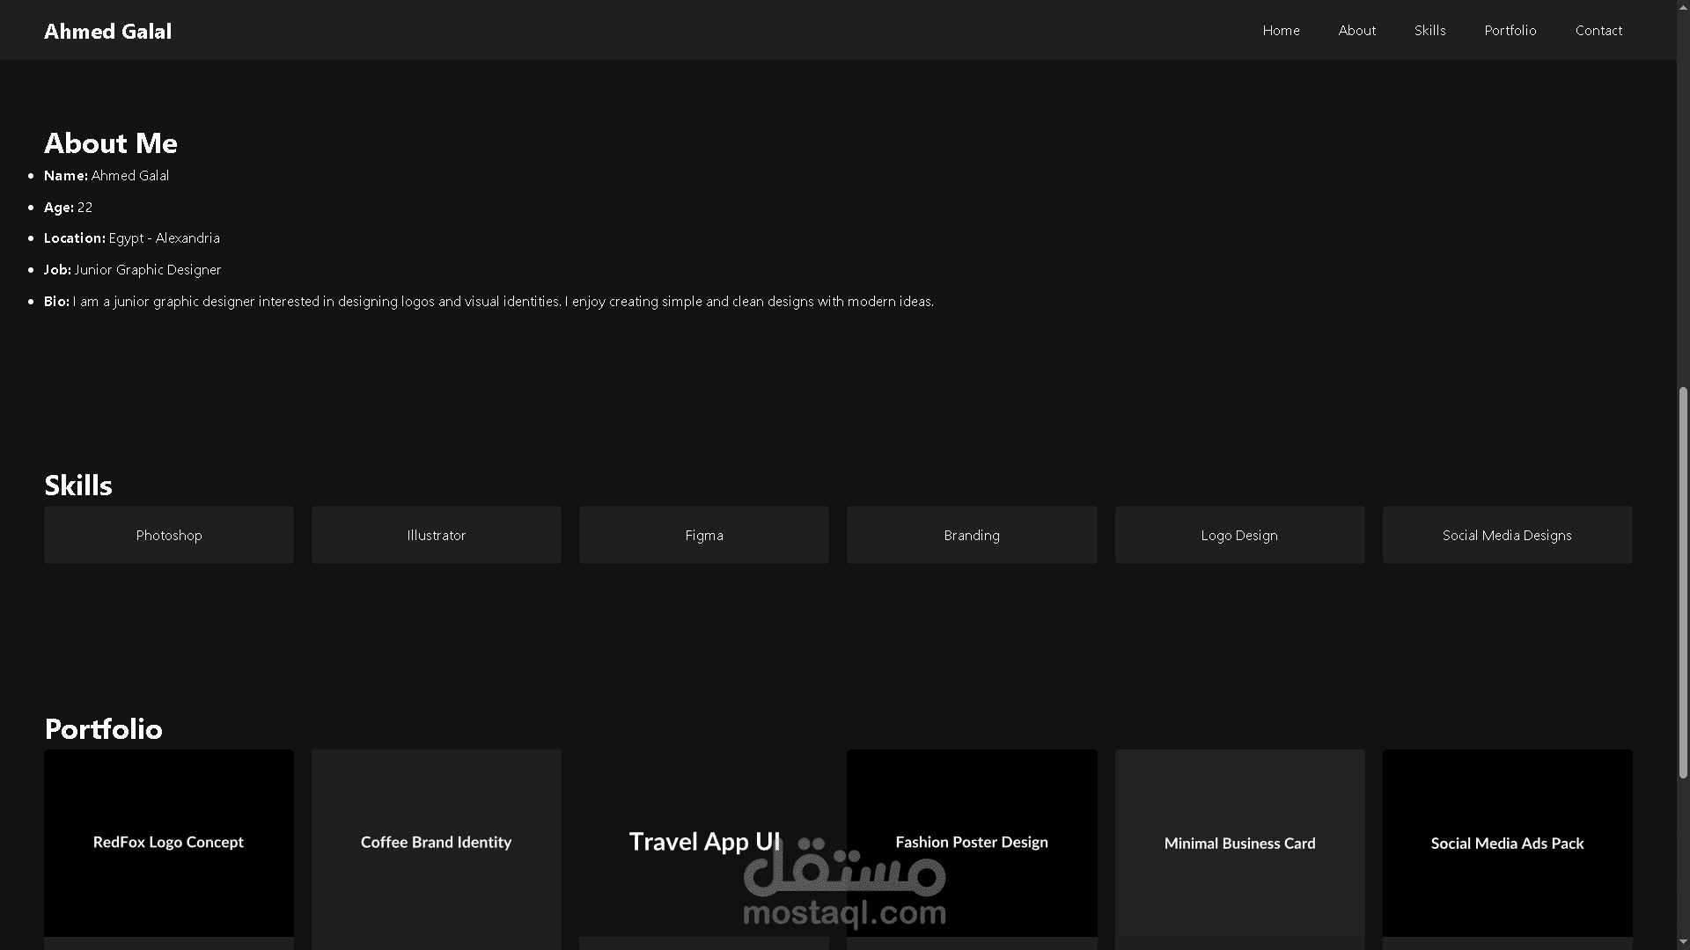Open the Social Media Ads Pack thumbnail
Screen dimensions: 1690x950
pyautogui.click(x=1506, y=843)
